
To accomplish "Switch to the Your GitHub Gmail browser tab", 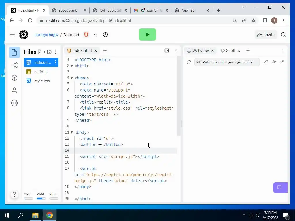I will coord(150,10).
